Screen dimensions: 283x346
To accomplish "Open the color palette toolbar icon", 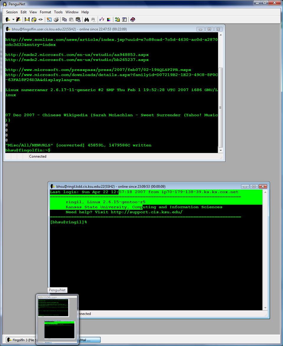I will pyautogui.click(x=109, y=20).
